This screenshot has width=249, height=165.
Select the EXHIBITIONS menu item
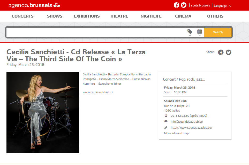(87, 16)
